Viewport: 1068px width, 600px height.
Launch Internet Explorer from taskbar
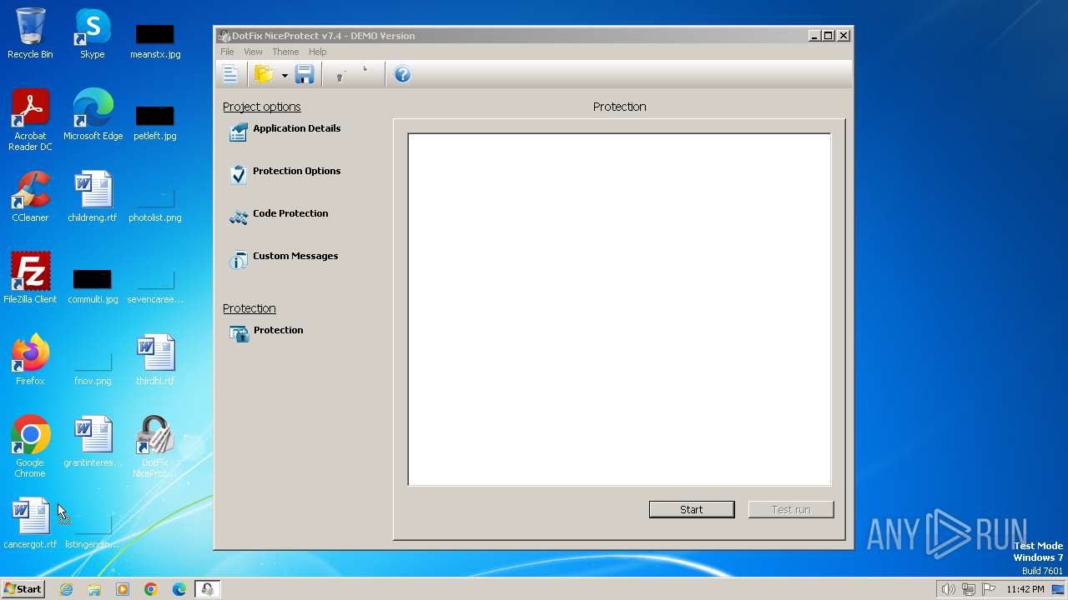tap(66, 589)
